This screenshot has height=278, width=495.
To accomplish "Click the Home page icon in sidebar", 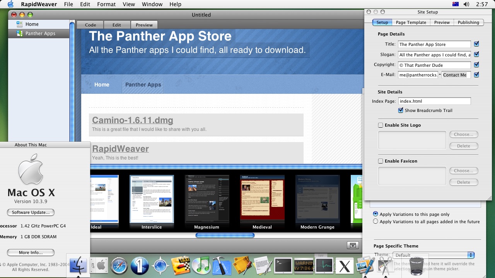I will tap(20, 24).
